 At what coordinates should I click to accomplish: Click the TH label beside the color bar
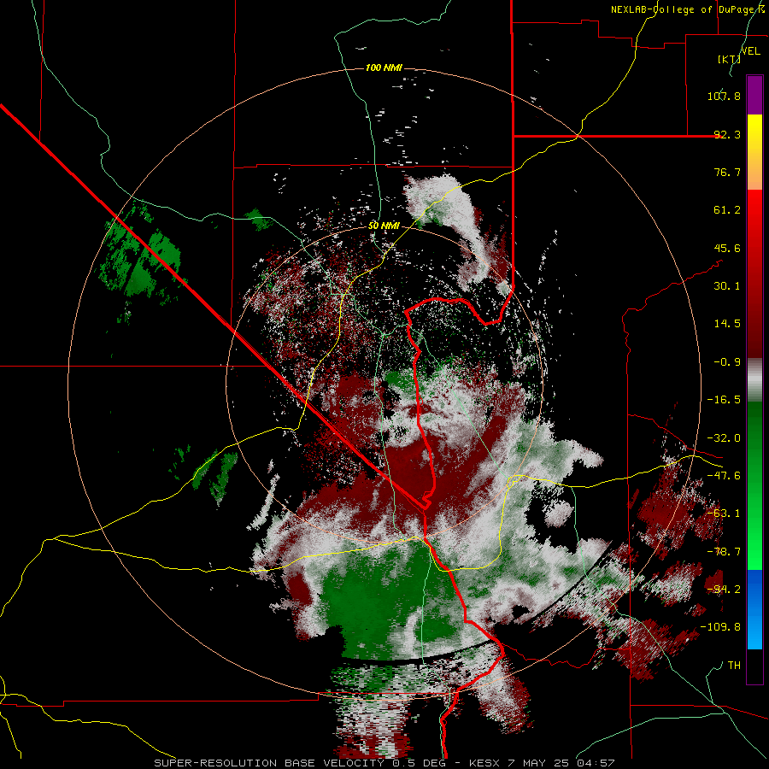coord(734,666)
